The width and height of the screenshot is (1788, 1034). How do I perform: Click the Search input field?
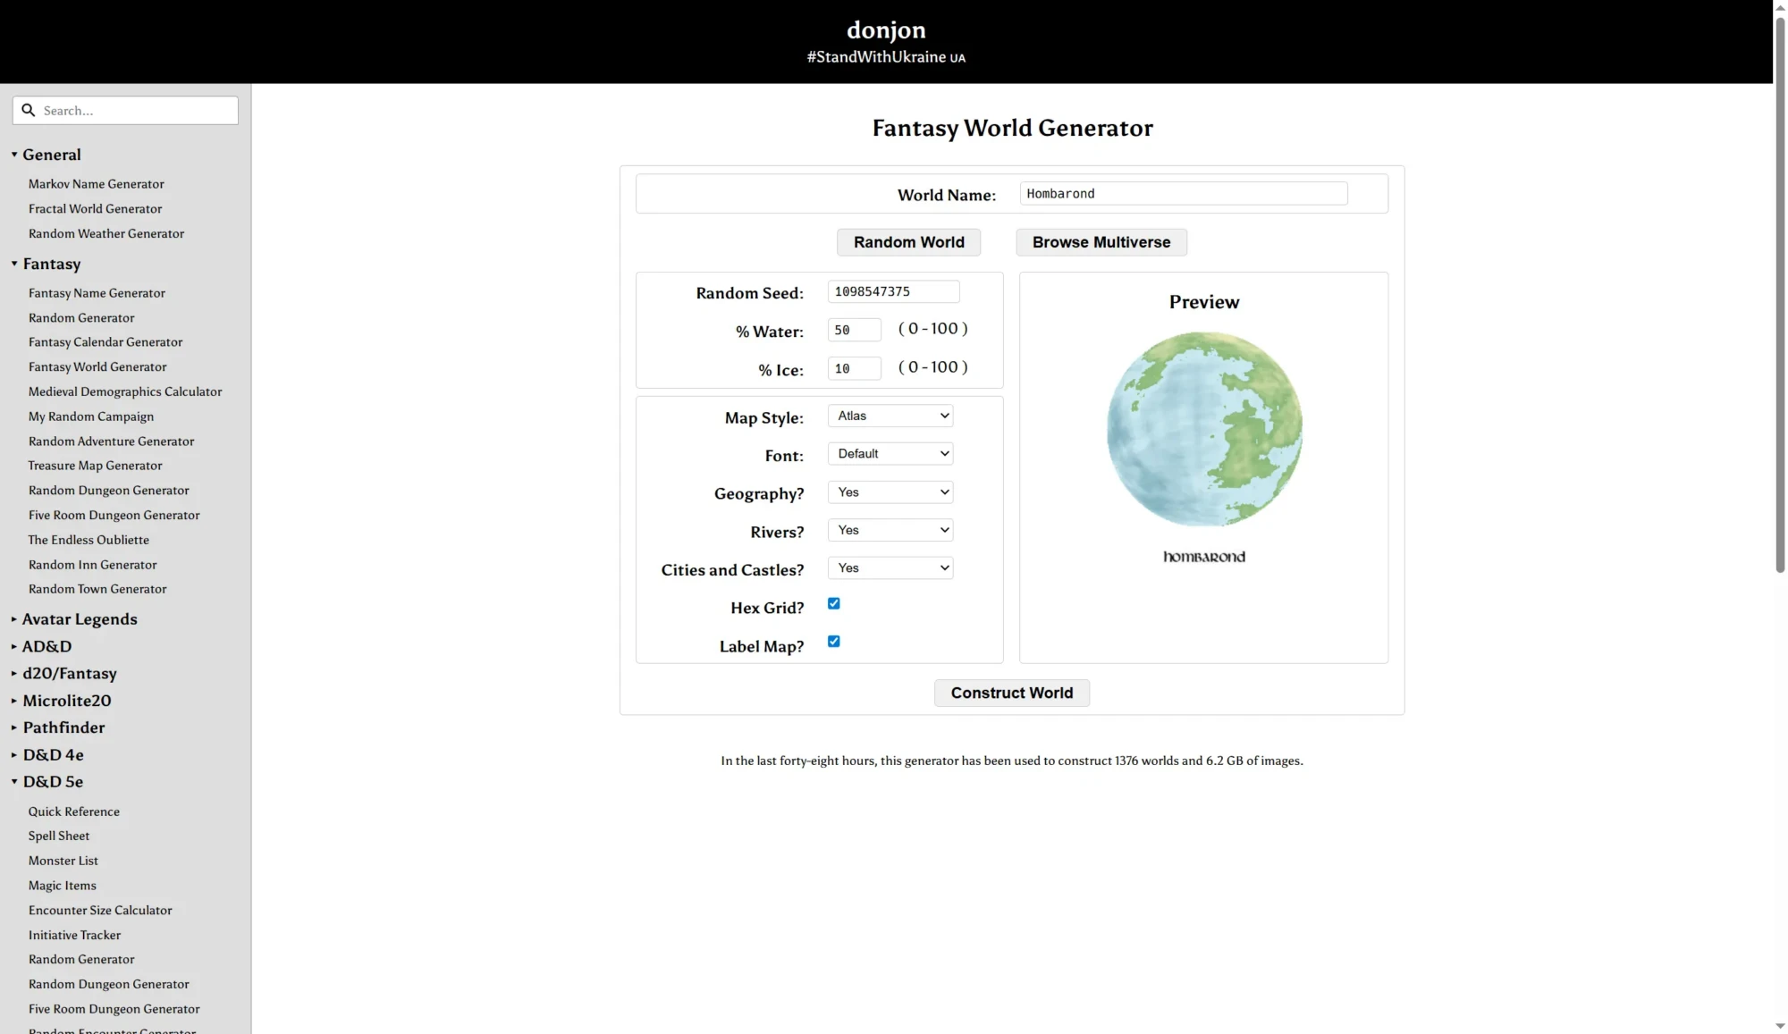pyautogui.click(x=125, y=110)
